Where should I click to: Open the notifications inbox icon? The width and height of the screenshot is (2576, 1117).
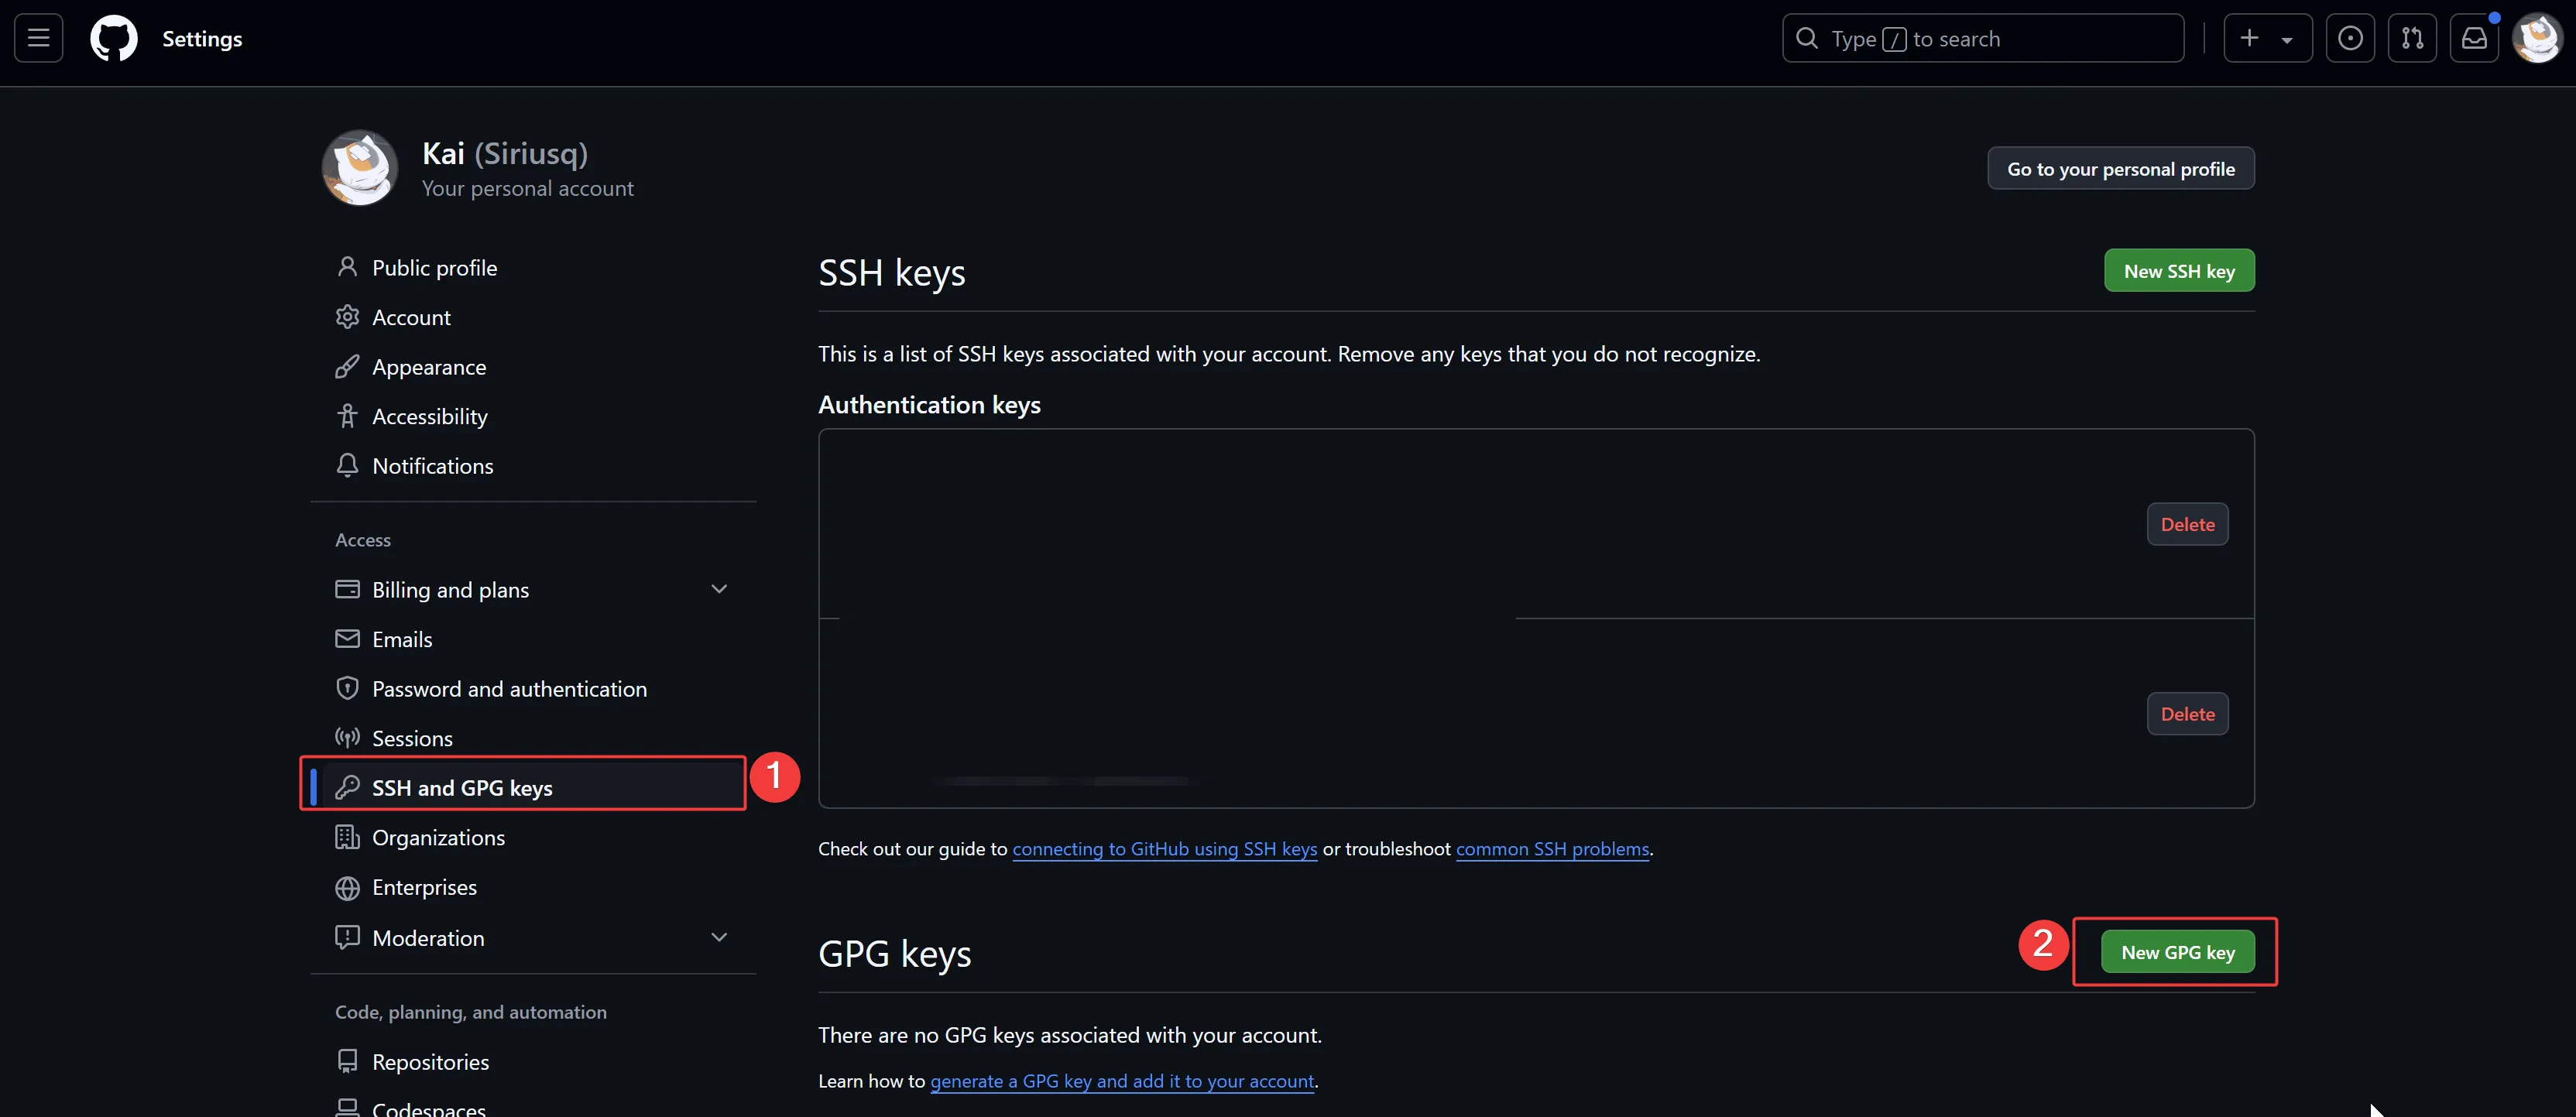[x=2474, y=38]
